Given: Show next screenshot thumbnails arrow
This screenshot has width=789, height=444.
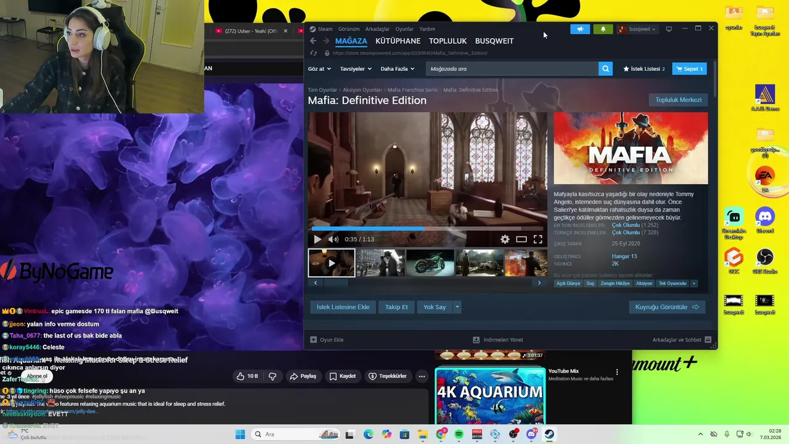Looking at the screenshot, I should click(x=539, y=283).
